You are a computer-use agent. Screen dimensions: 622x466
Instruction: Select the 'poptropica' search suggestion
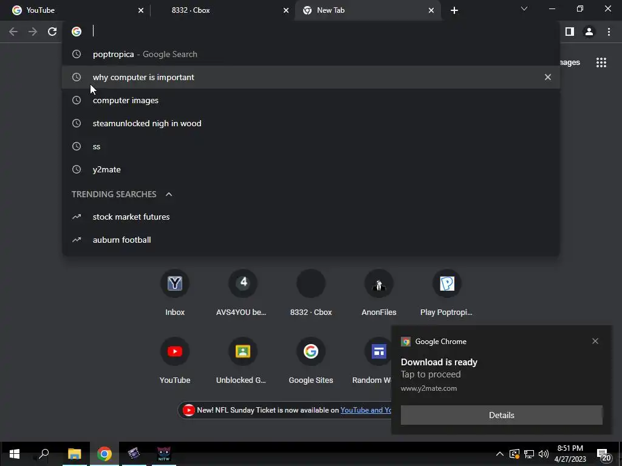point(311,54)
